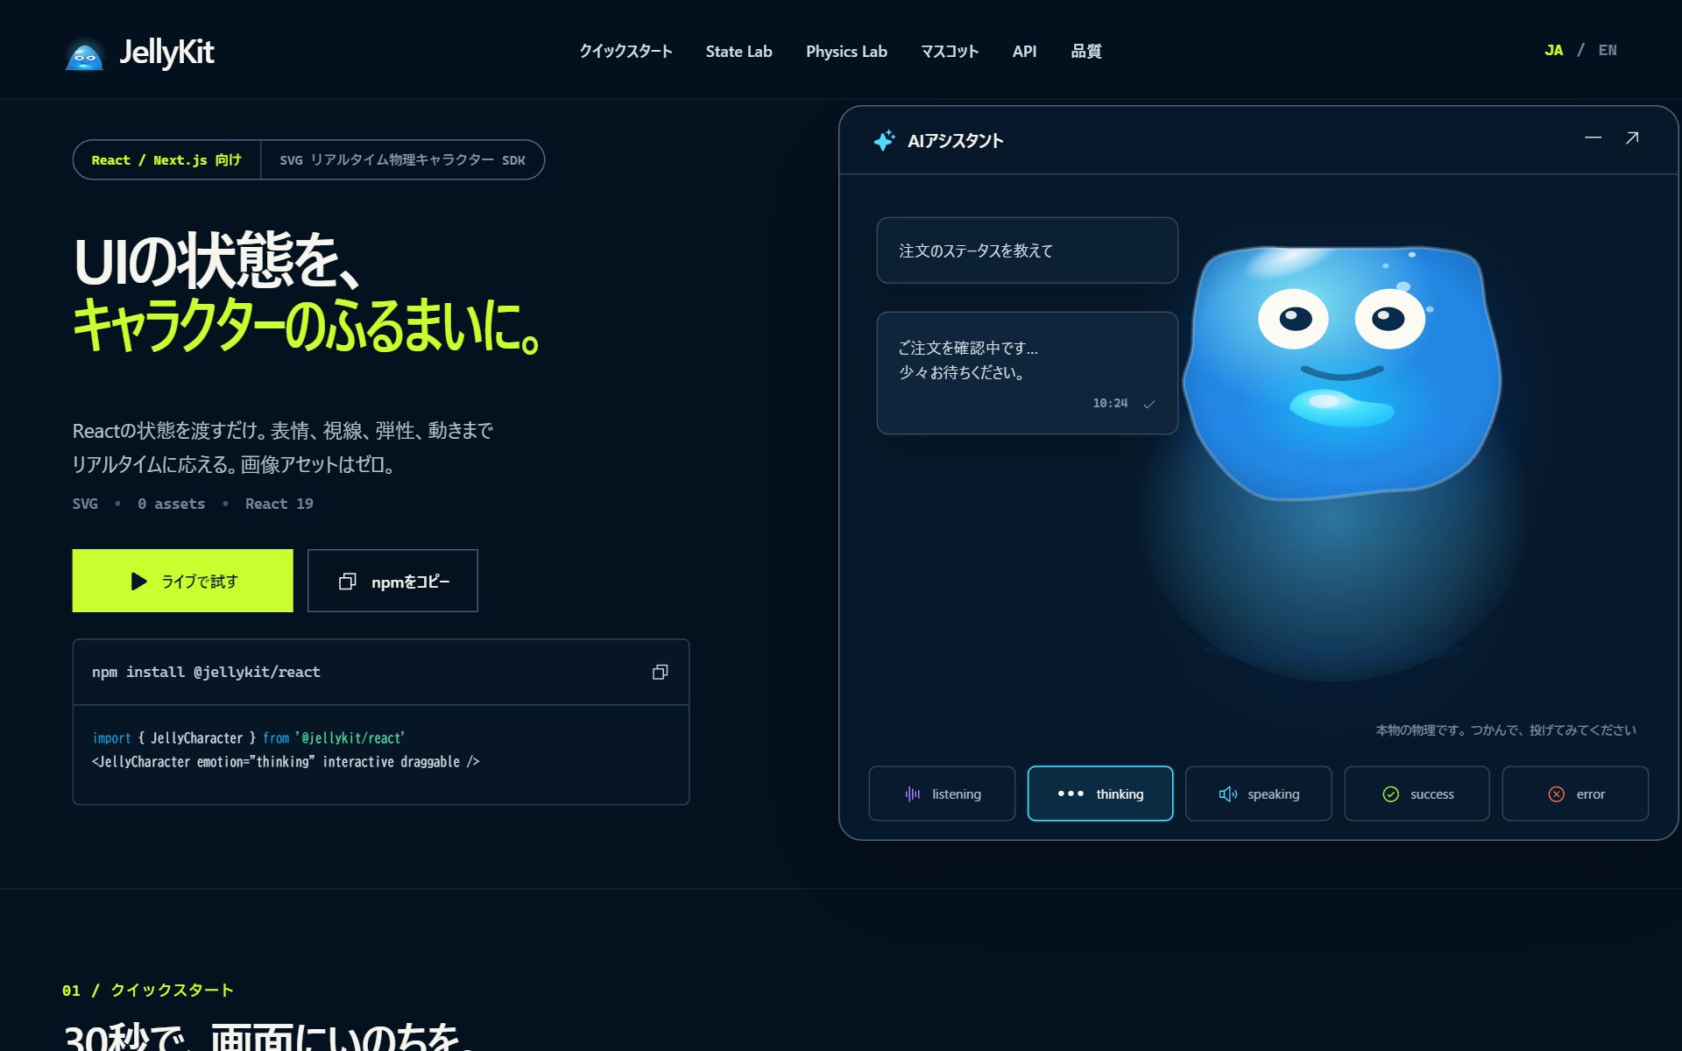The height and width of the screenshot is (1051, 1682).
Task: Click the JellyCharacter emotion code line
Action: 286,762
